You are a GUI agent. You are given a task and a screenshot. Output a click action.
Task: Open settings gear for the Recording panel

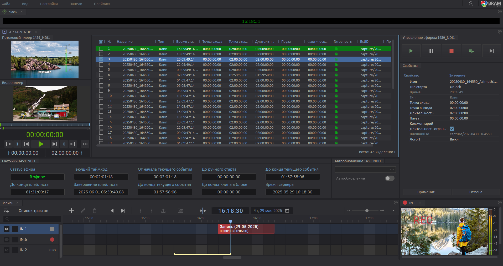tap(396, 203)
